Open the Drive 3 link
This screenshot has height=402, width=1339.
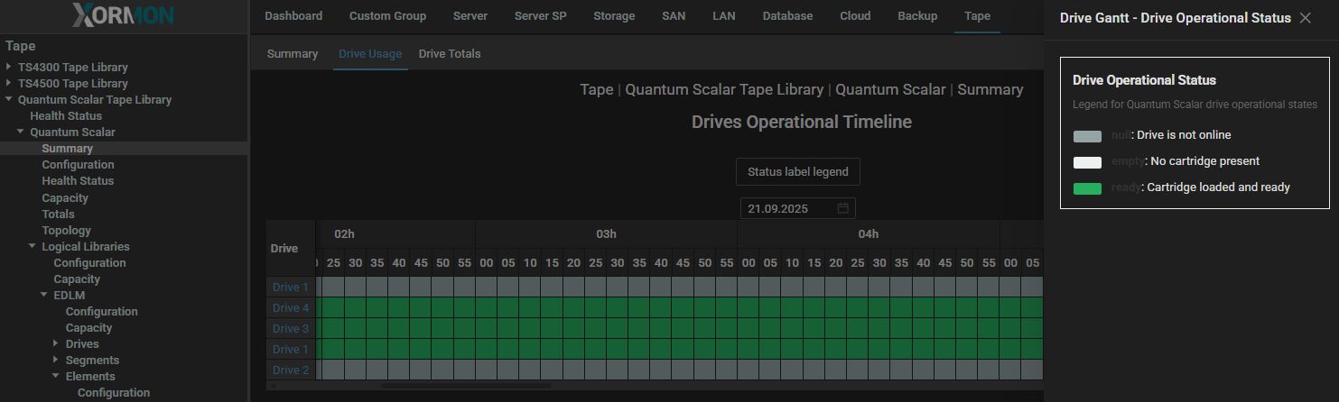point(291,329)
